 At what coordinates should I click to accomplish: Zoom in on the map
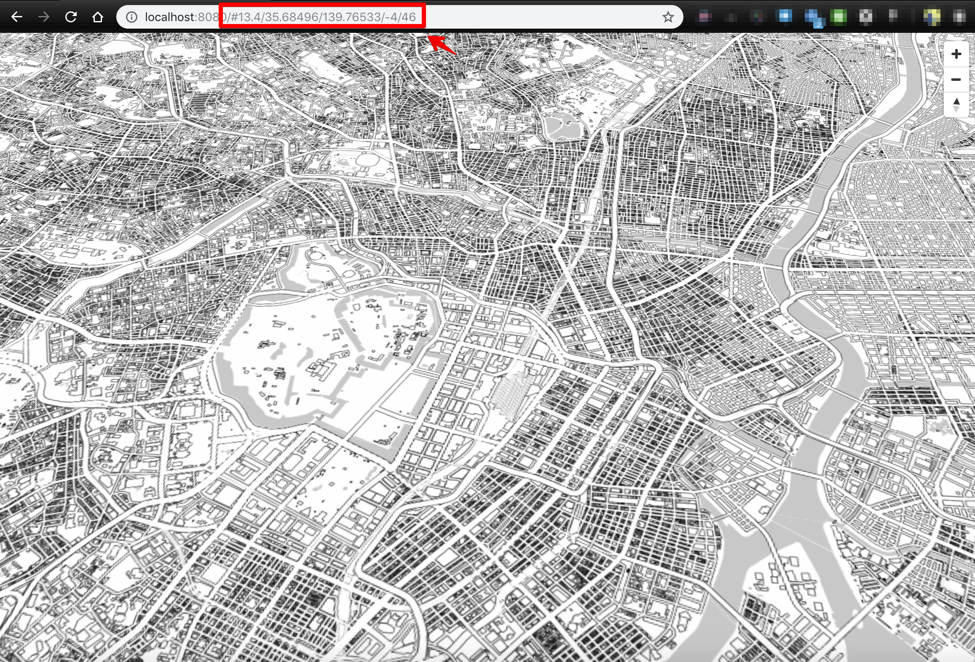[956, 54]
